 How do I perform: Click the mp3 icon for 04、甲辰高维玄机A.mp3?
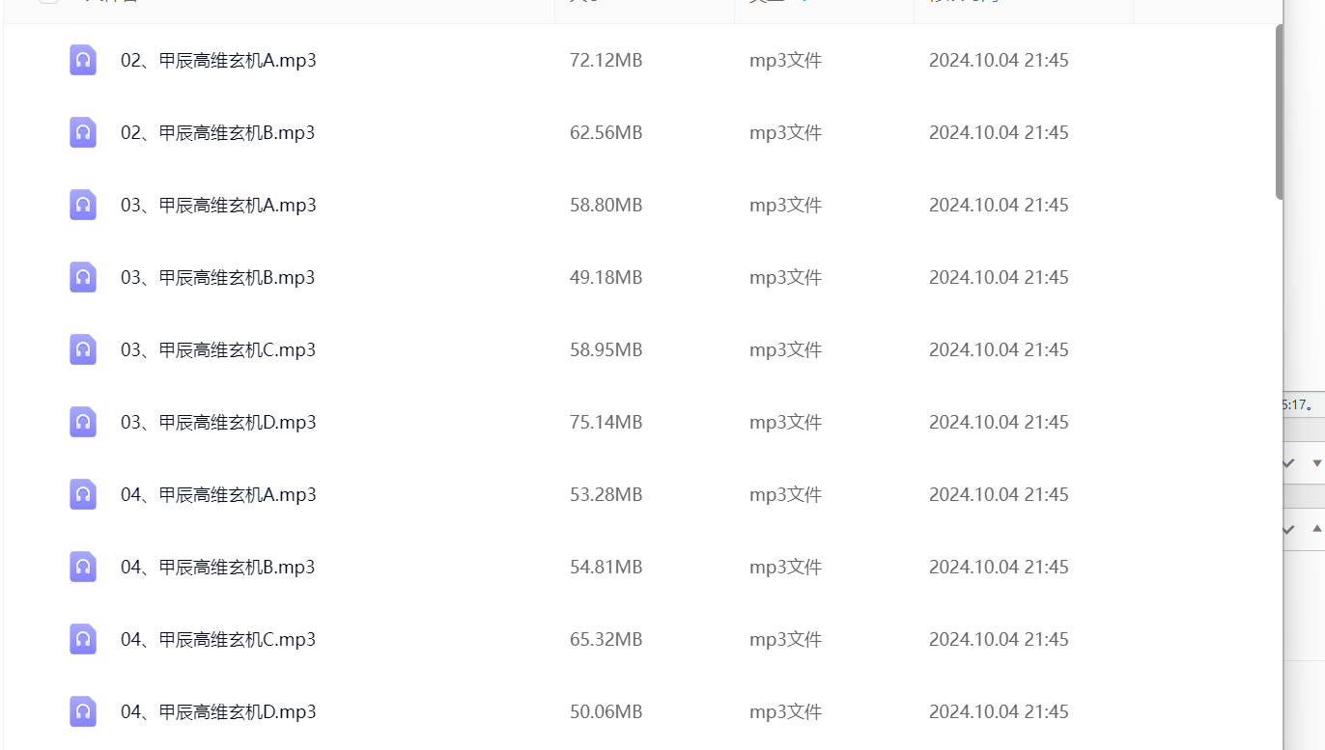(83, 494)
